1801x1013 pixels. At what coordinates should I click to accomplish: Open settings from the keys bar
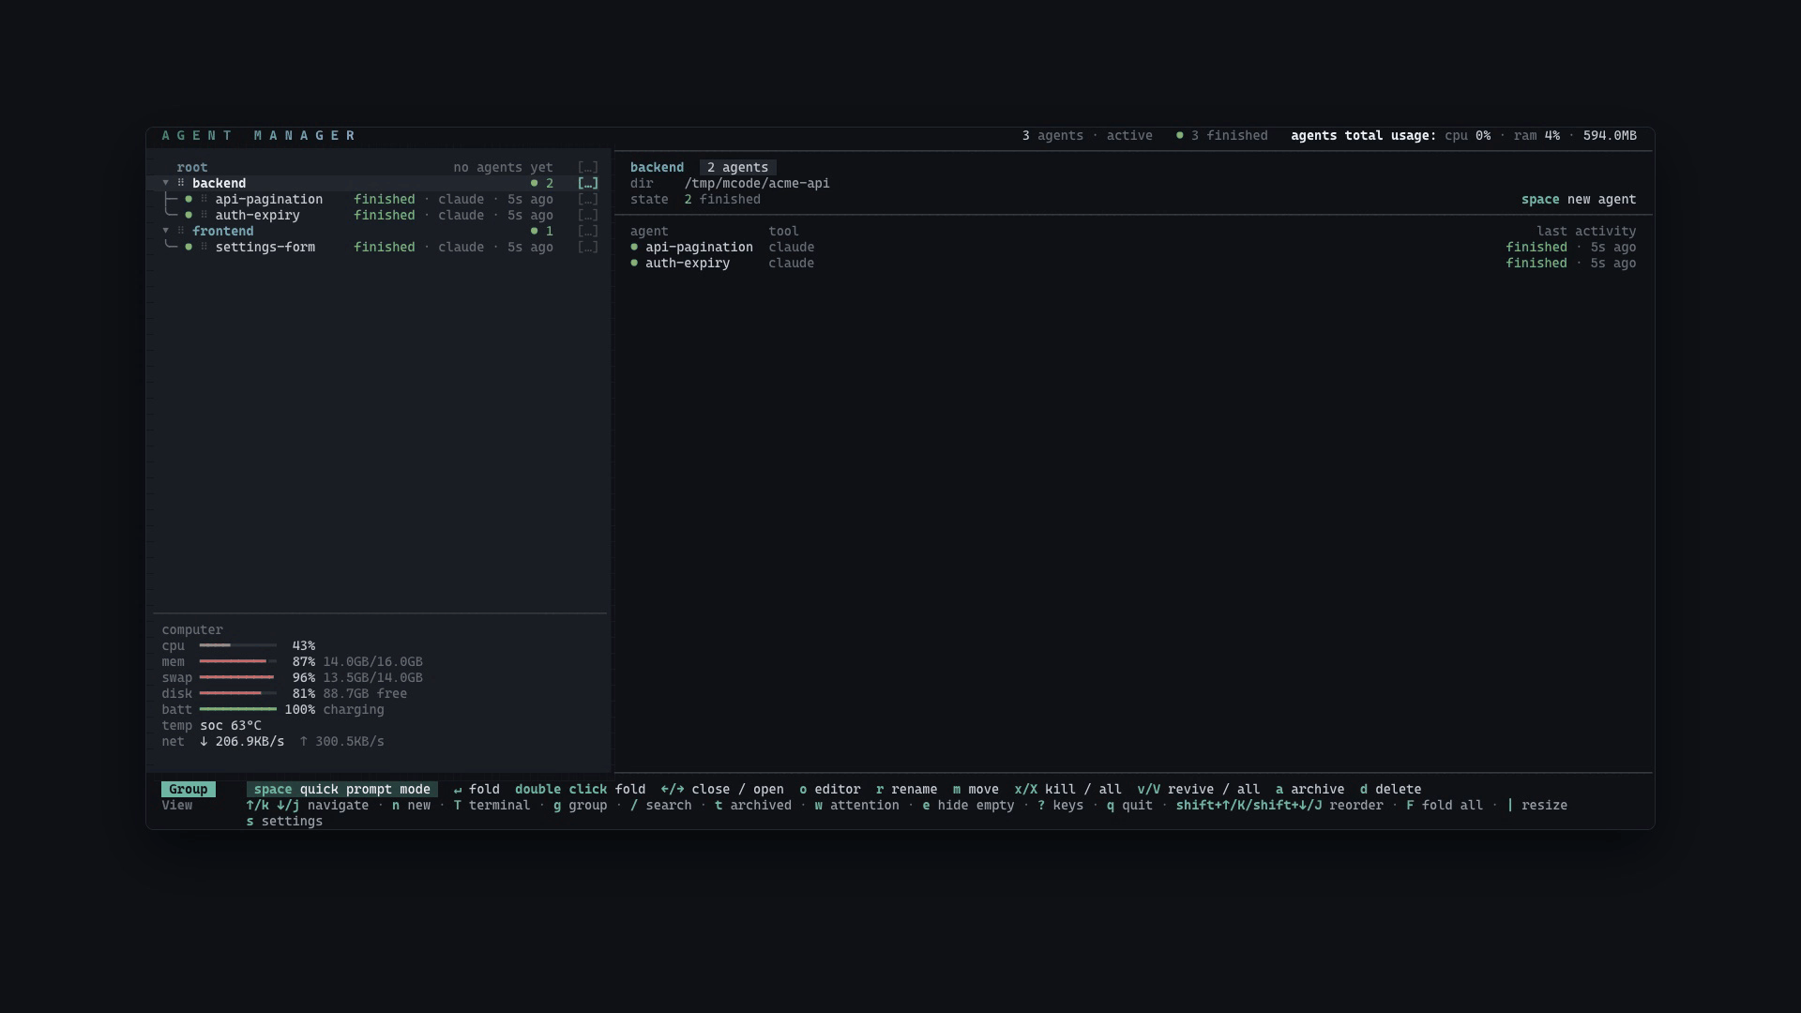point(284,822)
